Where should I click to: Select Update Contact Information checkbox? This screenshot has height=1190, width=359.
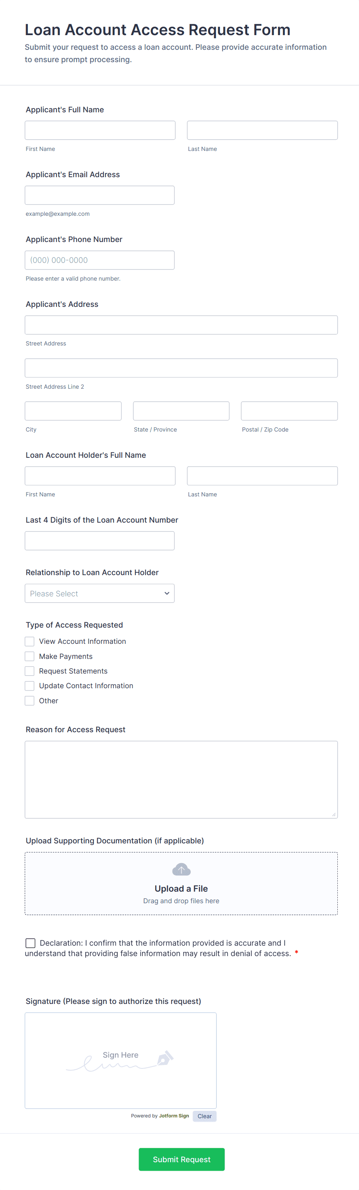pyautogui.click(x=30, y=686)
